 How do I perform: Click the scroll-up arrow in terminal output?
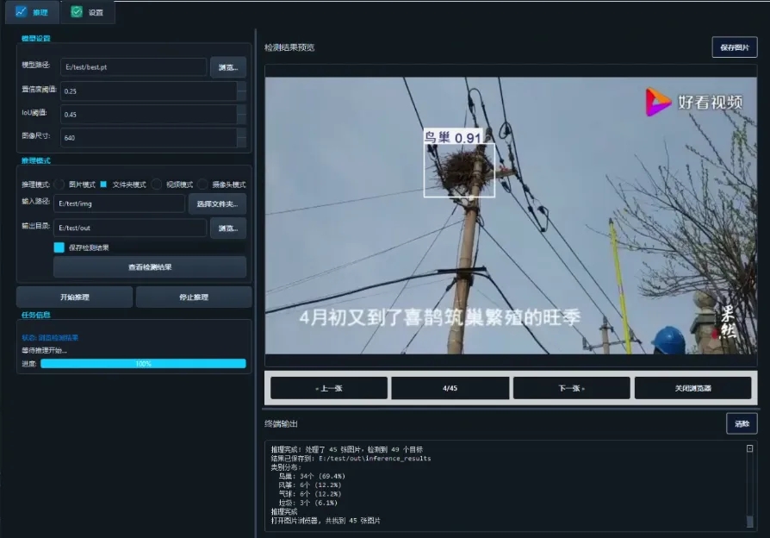point(750,448)
